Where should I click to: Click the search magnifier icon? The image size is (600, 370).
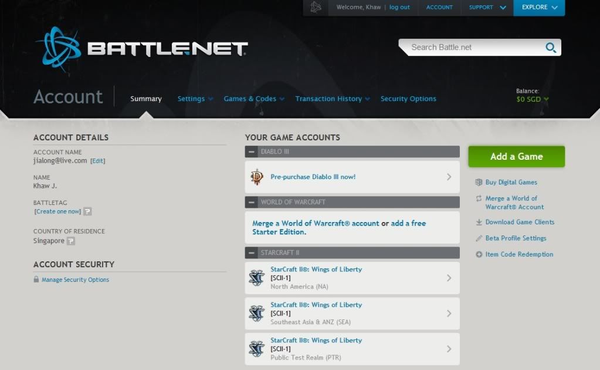point(551,48)
